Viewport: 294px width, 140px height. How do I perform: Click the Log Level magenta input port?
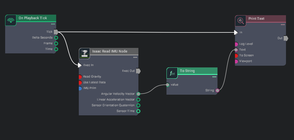coord(236,44)
